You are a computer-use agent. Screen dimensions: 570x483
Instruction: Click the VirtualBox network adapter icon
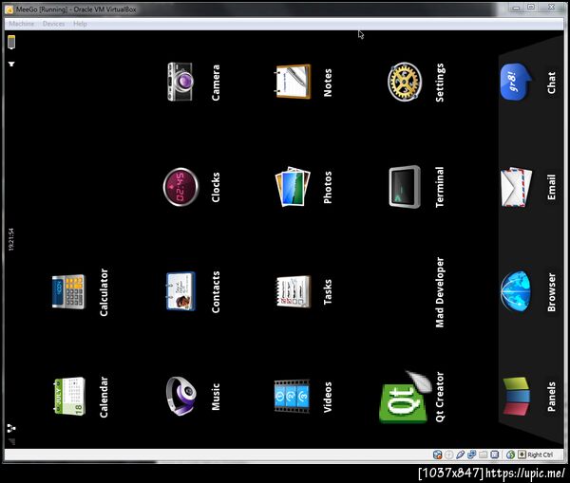click(x=472, y=455)
